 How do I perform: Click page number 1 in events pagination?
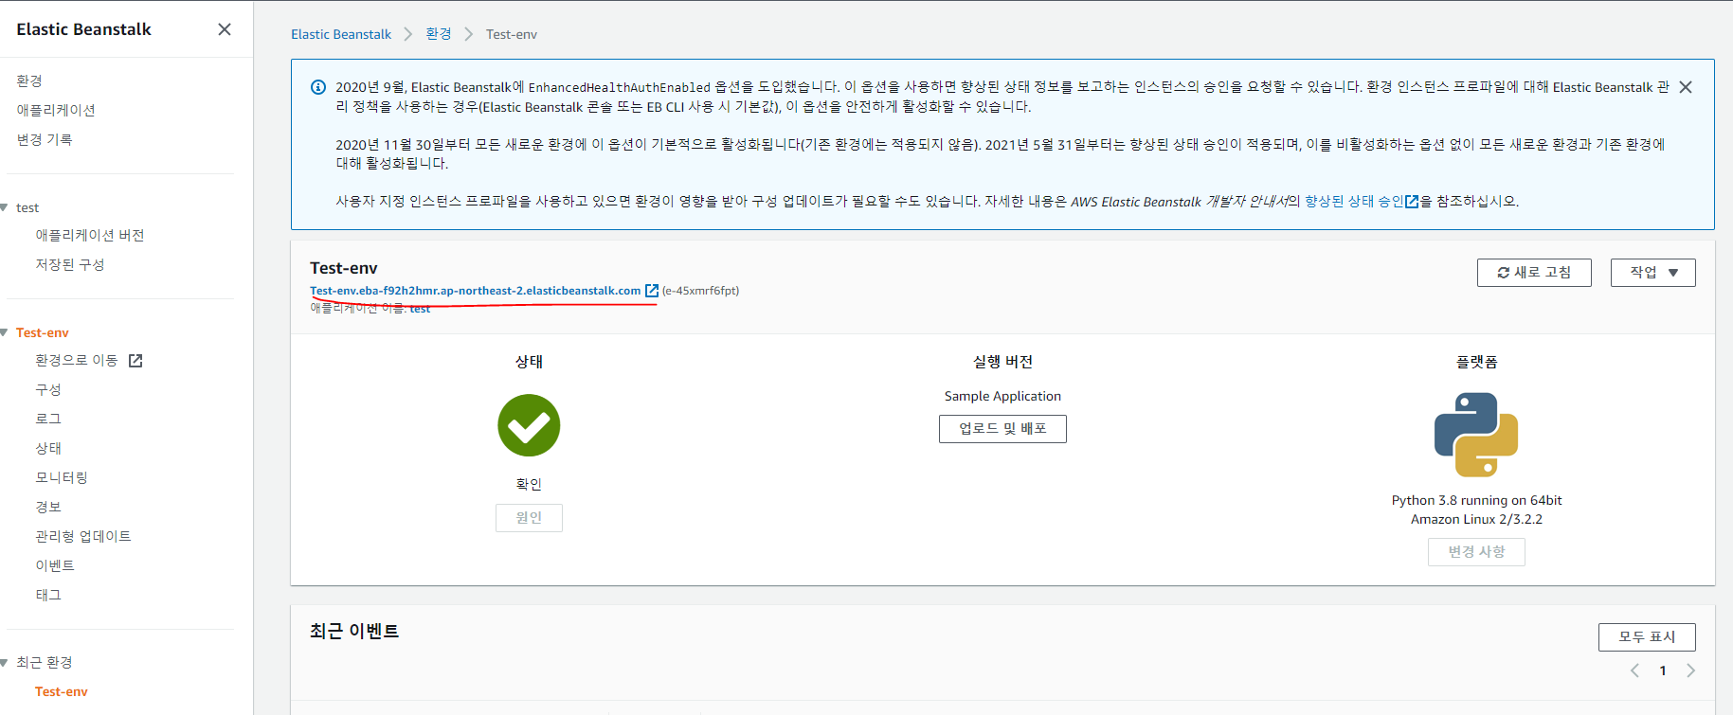coord(1663,670)
